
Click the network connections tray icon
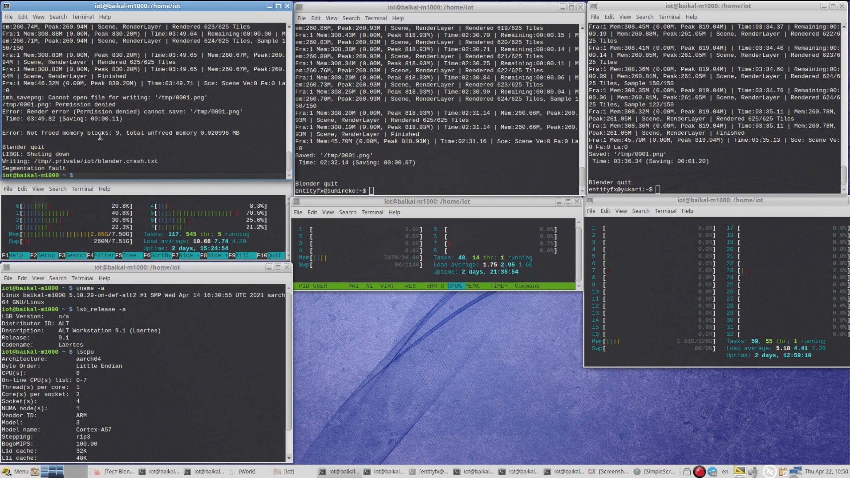click(796, 471)
